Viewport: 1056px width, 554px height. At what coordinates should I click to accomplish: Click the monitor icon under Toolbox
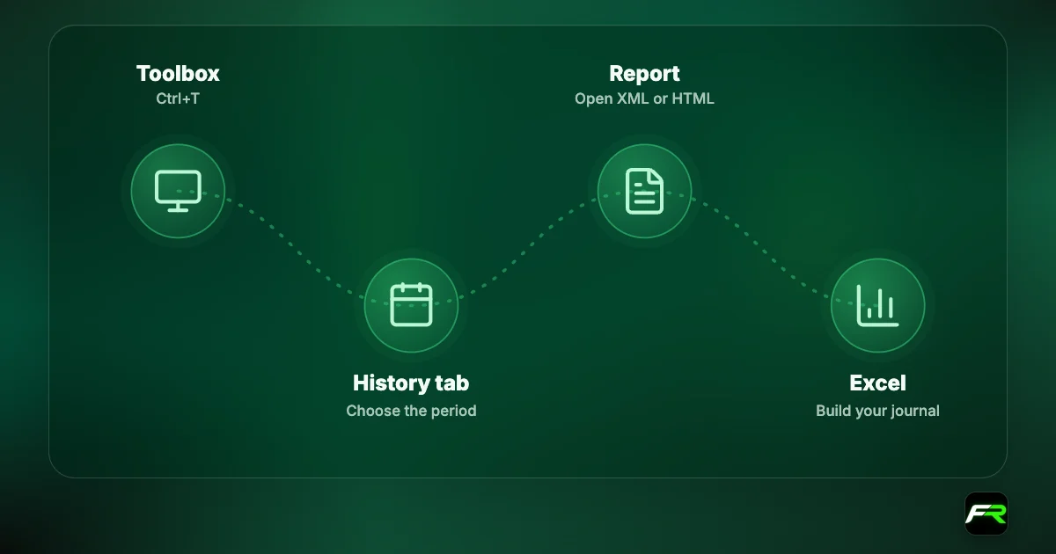(x=178, y=191)
